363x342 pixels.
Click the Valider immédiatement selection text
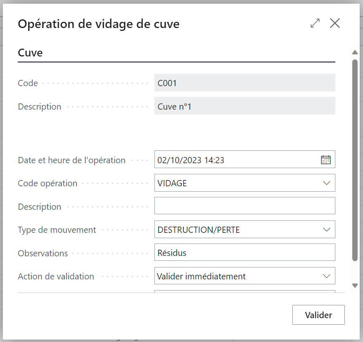pos(201,276)
